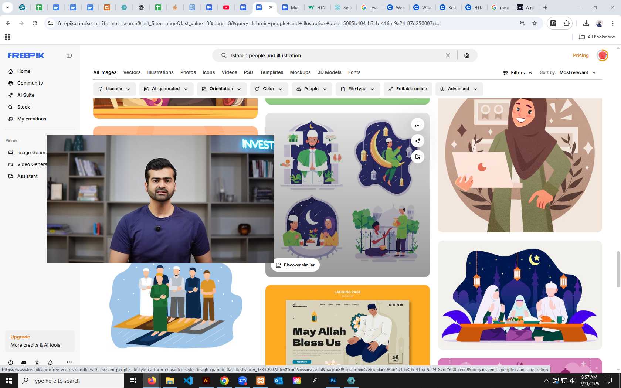The image size is (621, 388).
Task: Click the browser reload button
Action: pyautogui.click(x=35, y=23)
